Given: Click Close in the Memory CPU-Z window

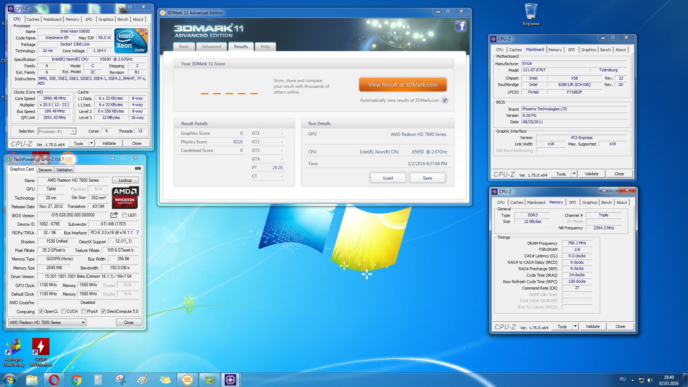Looking at the screenshot, I should tap(620, 326).
